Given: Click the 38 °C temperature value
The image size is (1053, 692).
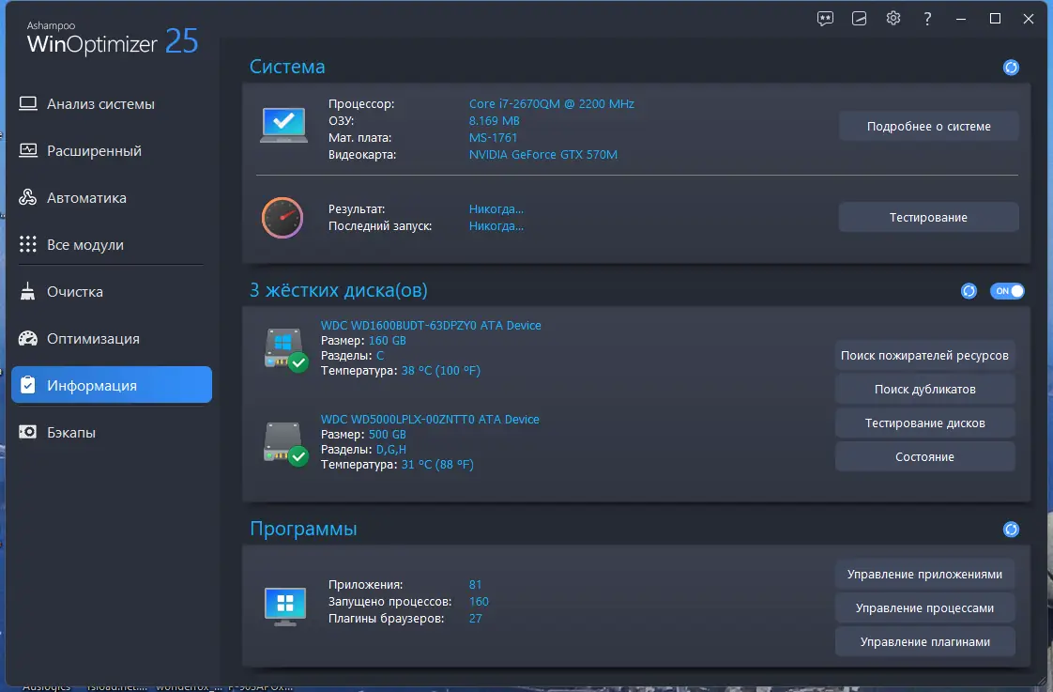Looking at the screenshot, I should [440, 370].
